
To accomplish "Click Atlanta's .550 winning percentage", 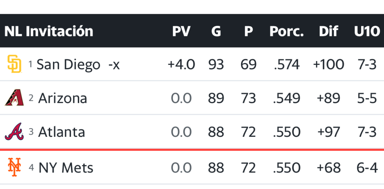I will [287, 132].
